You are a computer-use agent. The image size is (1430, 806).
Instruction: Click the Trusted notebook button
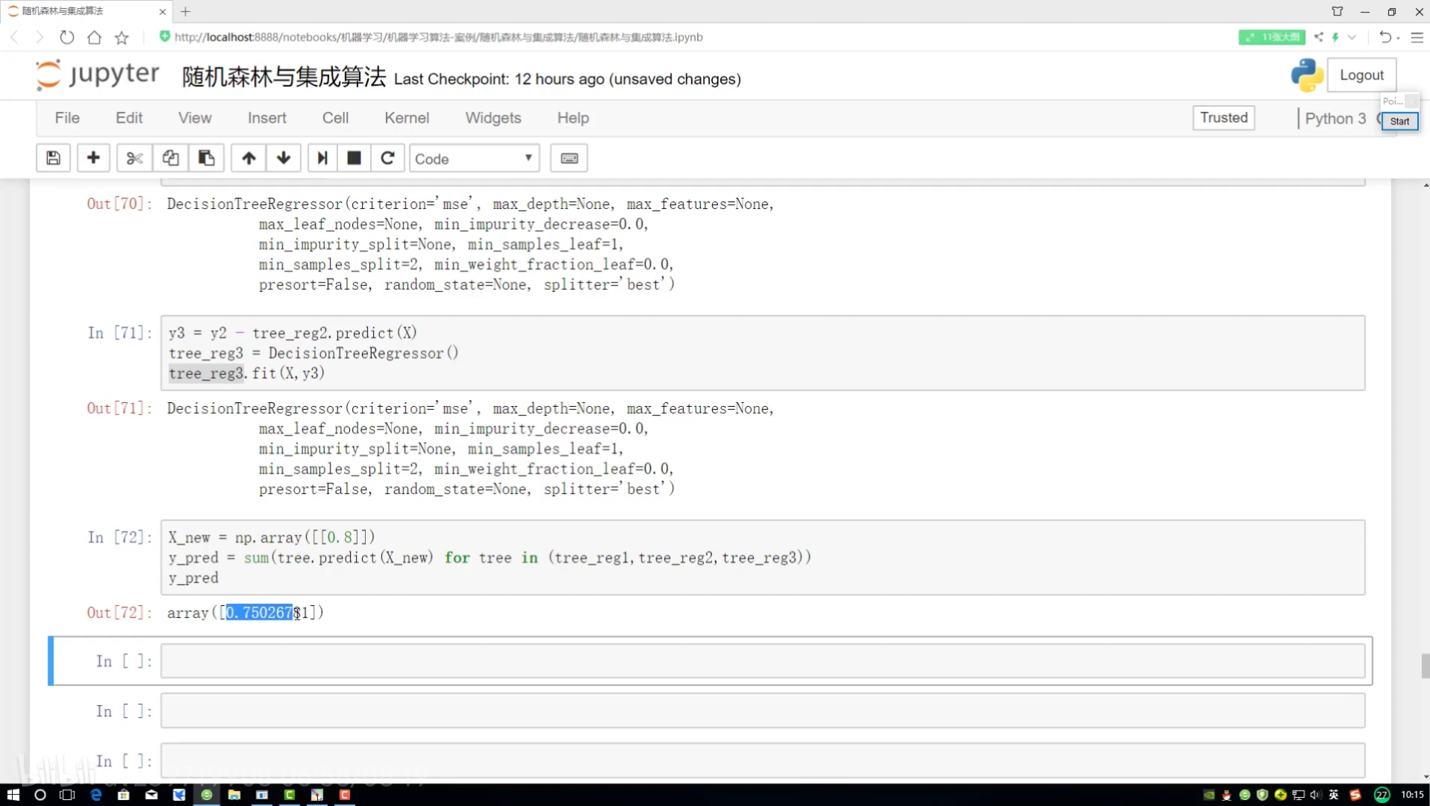[x=1223, y=118]
